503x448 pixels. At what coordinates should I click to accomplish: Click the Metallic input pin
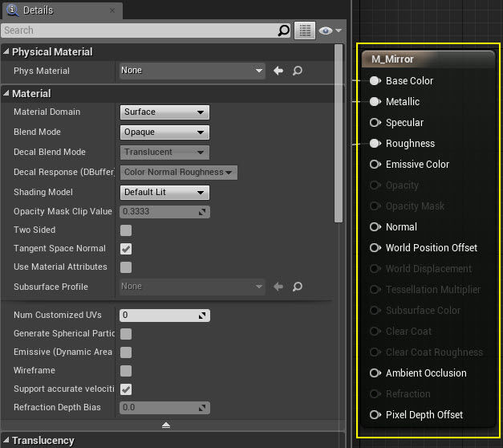tap(375, 102)
